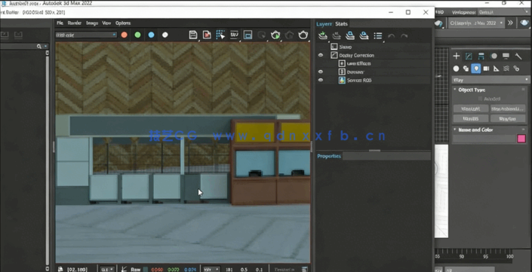Click the VRayIES button
532x272 pixels.
point(471,118)
